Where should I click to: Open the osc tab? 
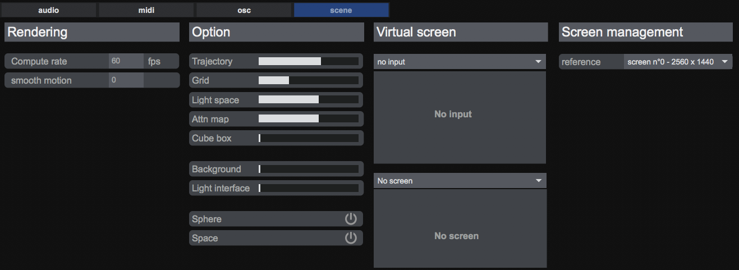point(244,10)
